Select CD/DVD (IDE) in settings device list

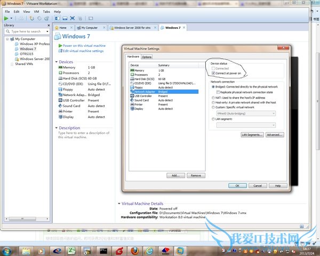pos(164,83)
